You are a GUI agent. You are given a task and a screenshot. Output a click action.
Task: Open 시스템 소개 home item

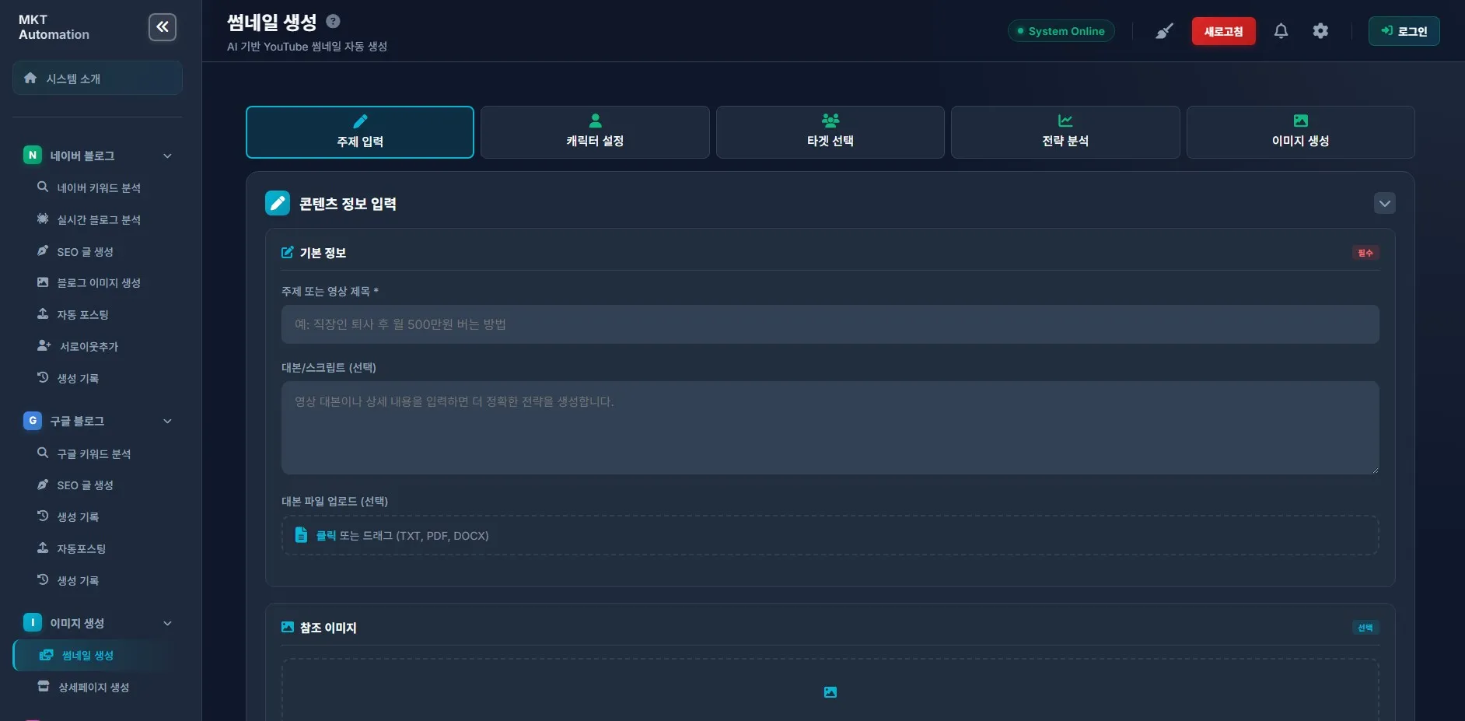(x=97, y=78)
